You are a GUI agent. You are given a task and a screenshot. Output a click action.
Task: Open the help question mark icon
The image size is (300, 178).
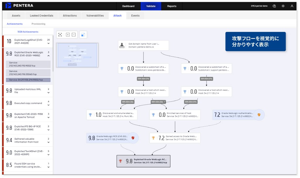[x=274, y=6]
